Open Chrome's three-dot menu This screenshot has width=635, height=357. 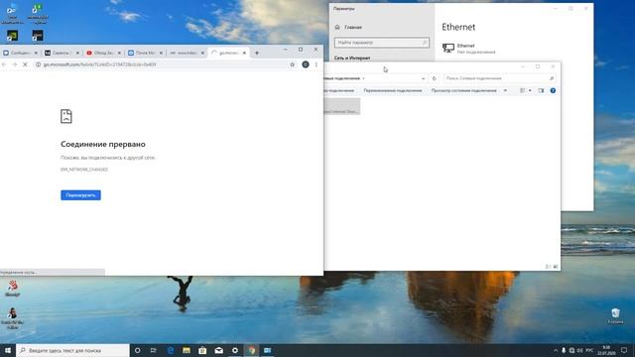(x=317, y=64)
